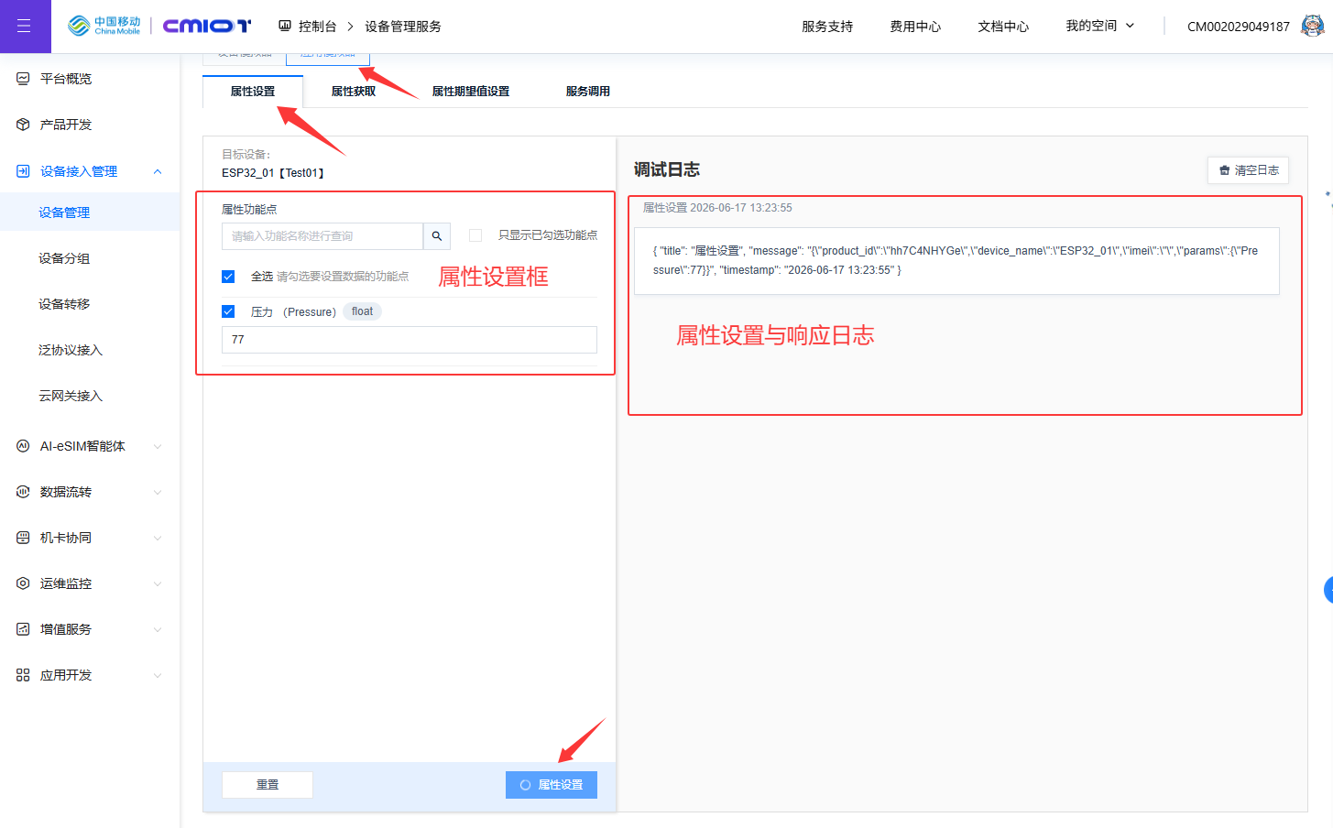Click the product development cube icon
Screen dimensions: 1333x828
click(x=23, y=125)
